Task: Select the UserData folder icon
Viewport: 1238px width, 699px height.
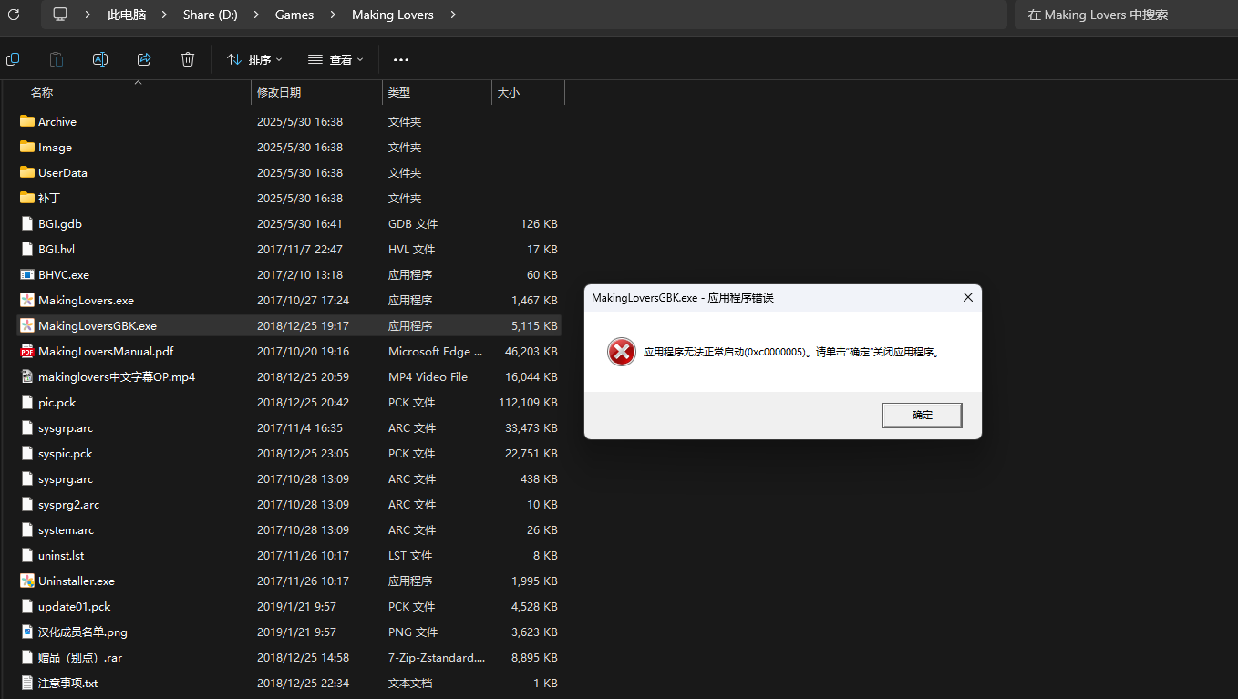Action: [27, 172]
